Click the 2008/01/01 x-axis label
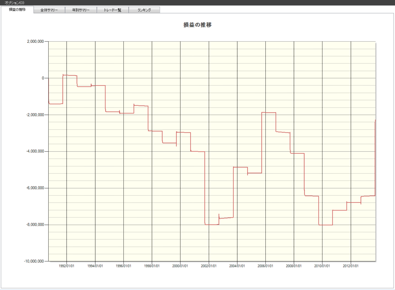Screen dimensions: 395x290 (294, 266)
